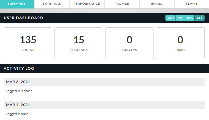The width and height of the screenshot is (209, 120).
Task: Filter dashboard to last 24H
Action: [170, 18]
